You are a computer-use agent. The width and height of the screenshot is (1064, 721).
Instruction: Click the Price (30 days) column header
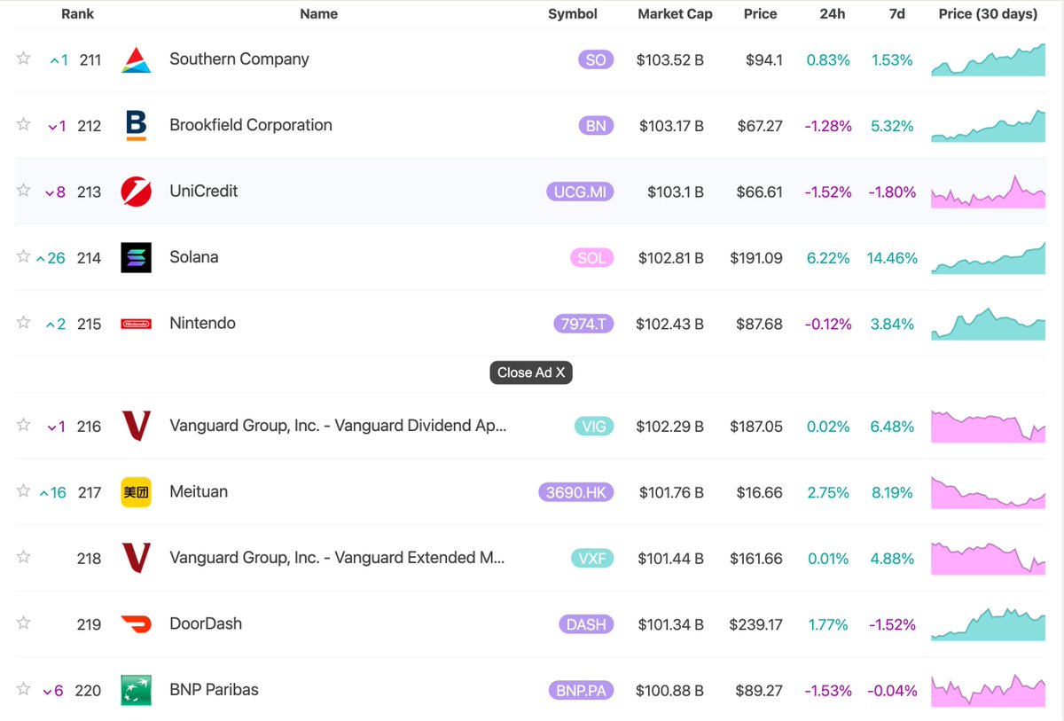(988, 14)
